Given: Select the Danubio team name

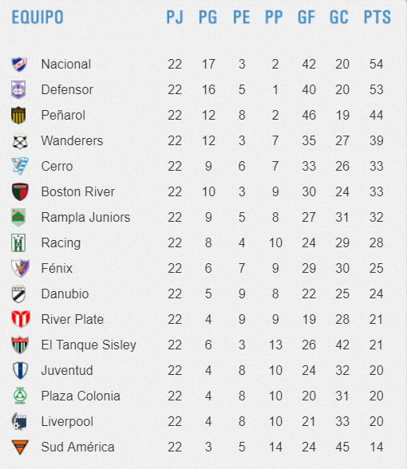Looking at the screenshot, I should pos(65,294).
